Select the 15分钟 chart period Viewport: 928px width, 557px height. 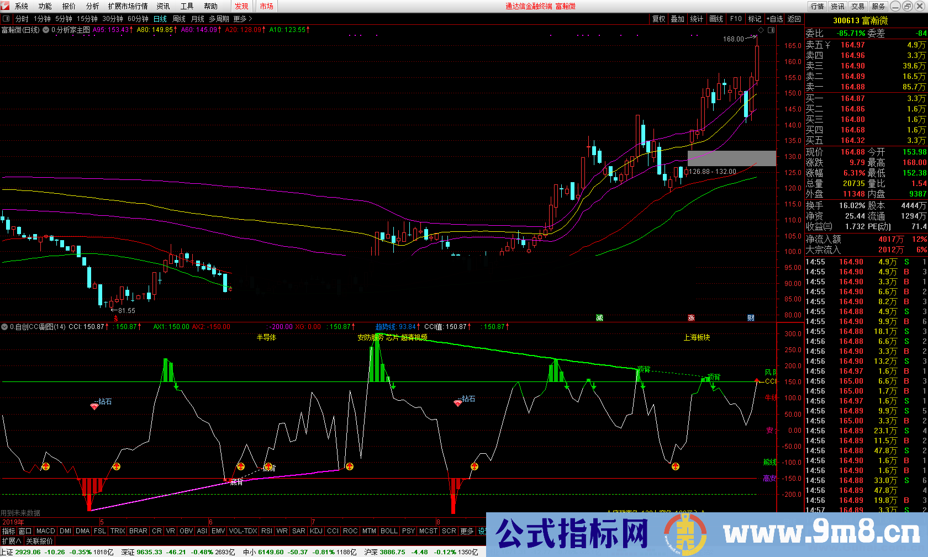coord(87,19)
